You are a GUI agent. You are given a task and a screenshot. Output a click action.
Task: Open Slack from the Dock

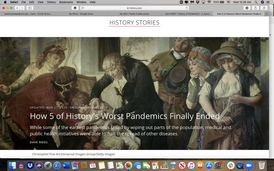tap(231, 165)
